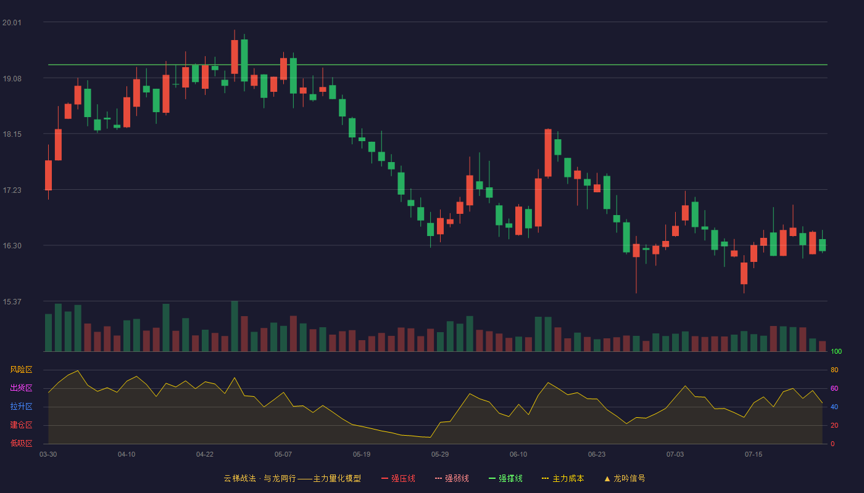Click the 拉升区 zone label
The image size is (864, 493).
tap(21, 407)
